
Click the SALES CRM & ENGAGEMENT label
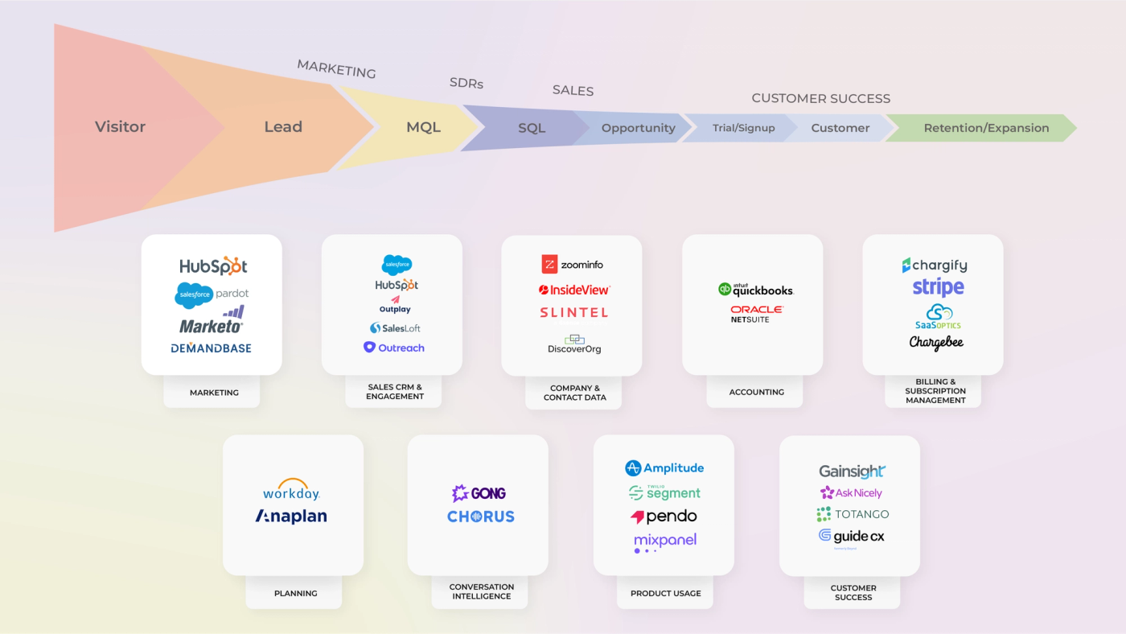pos(395,392)
